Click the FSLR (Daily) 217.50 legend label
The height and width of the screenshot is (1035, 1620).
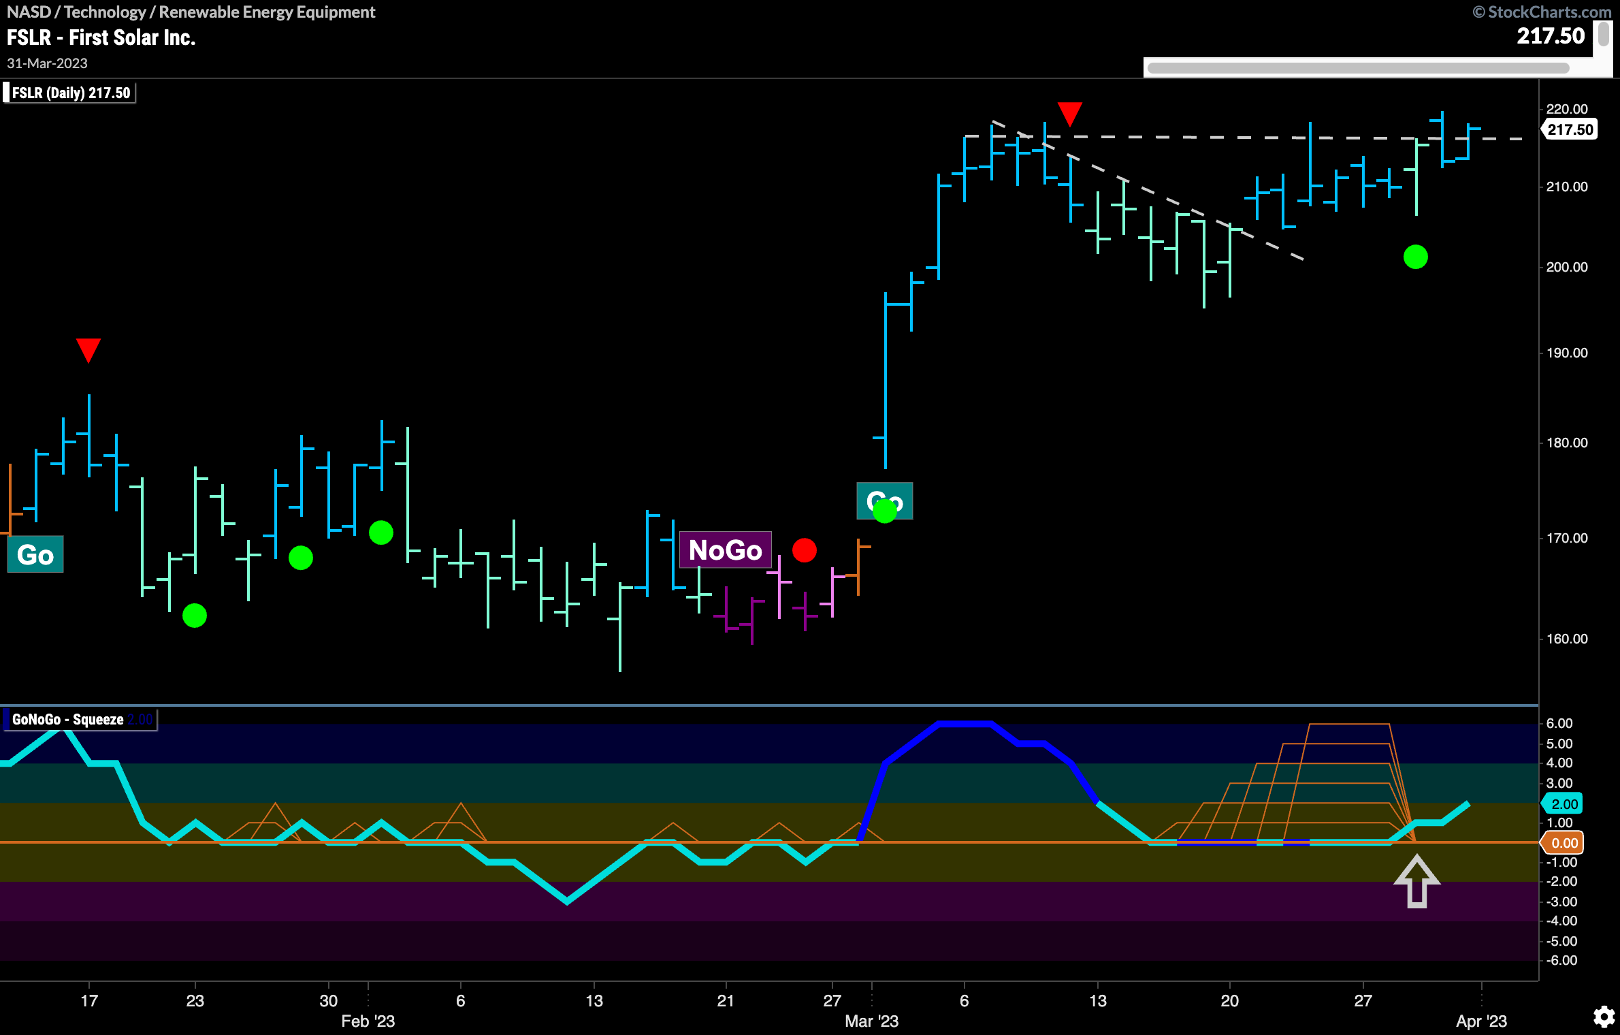69,93
